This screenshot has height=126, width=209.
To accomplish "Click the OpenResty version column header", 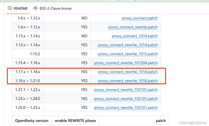I will coord(32,121).
